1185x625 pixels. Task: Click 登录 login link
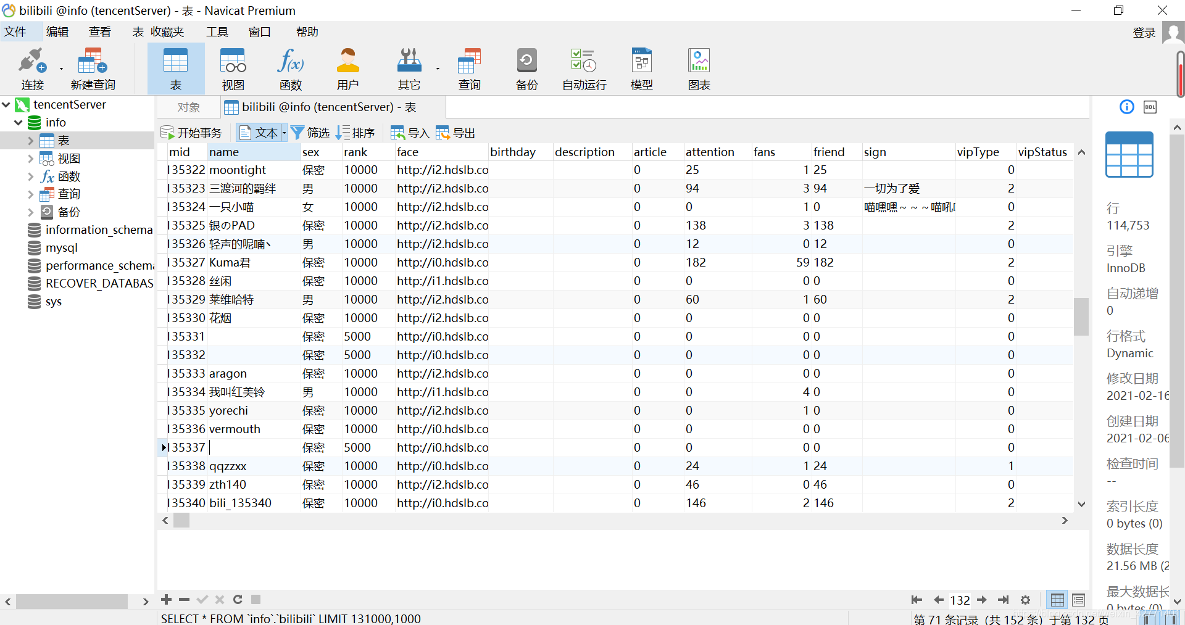pos(1144,32)
